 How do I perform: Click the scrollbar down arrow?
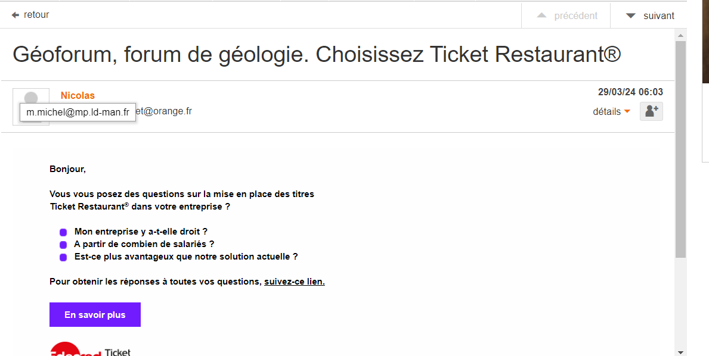pos(680,351)
